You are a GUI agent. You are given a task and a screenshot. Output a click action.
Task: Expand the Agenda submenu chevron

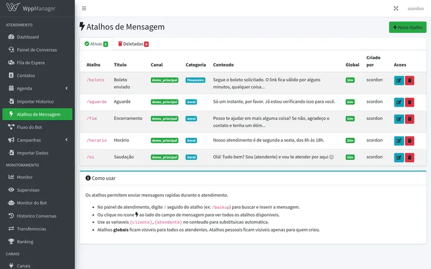click(x=66, y=88)
